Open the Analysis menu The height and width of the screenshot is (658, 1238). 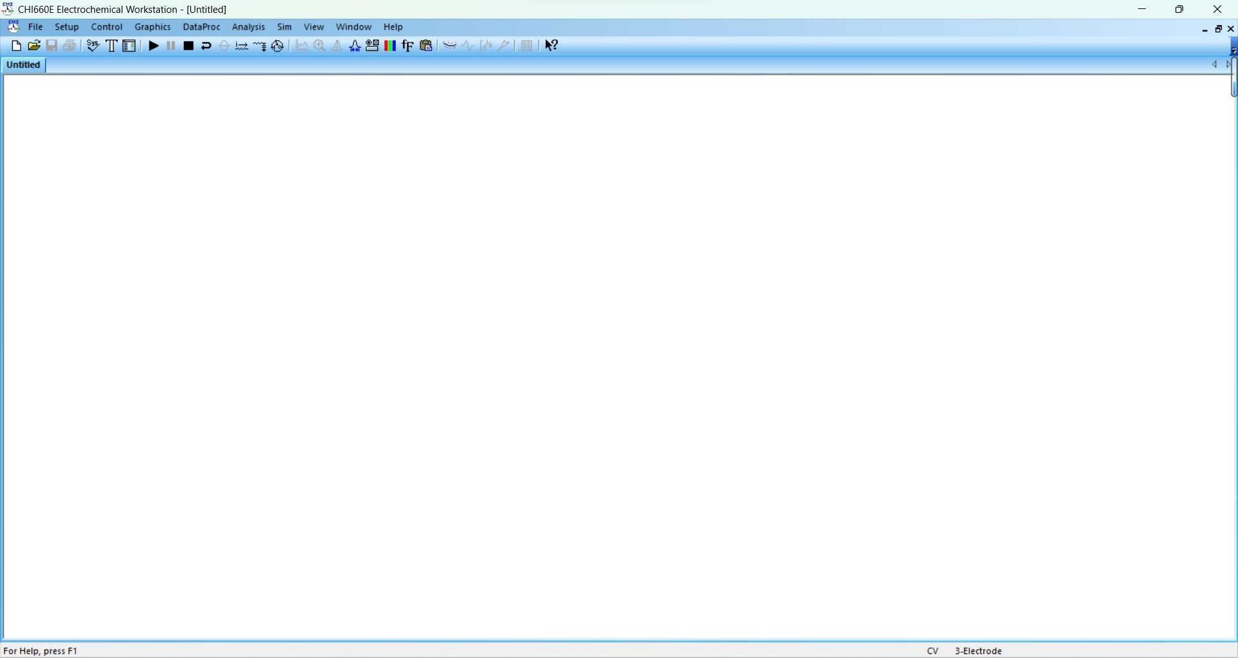(249, 27)
